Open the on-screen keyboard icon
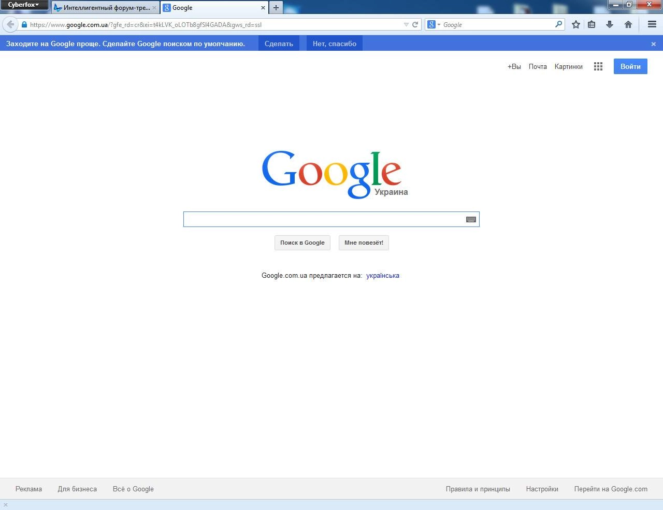The width and height of the screenshot is (663, 510). point(471,219)
